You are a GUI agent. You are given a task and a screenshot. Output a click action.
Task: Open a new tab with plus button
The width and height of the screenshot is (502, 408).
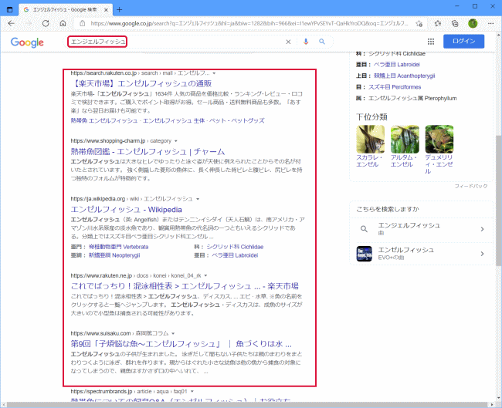click(x=120, y=9)
